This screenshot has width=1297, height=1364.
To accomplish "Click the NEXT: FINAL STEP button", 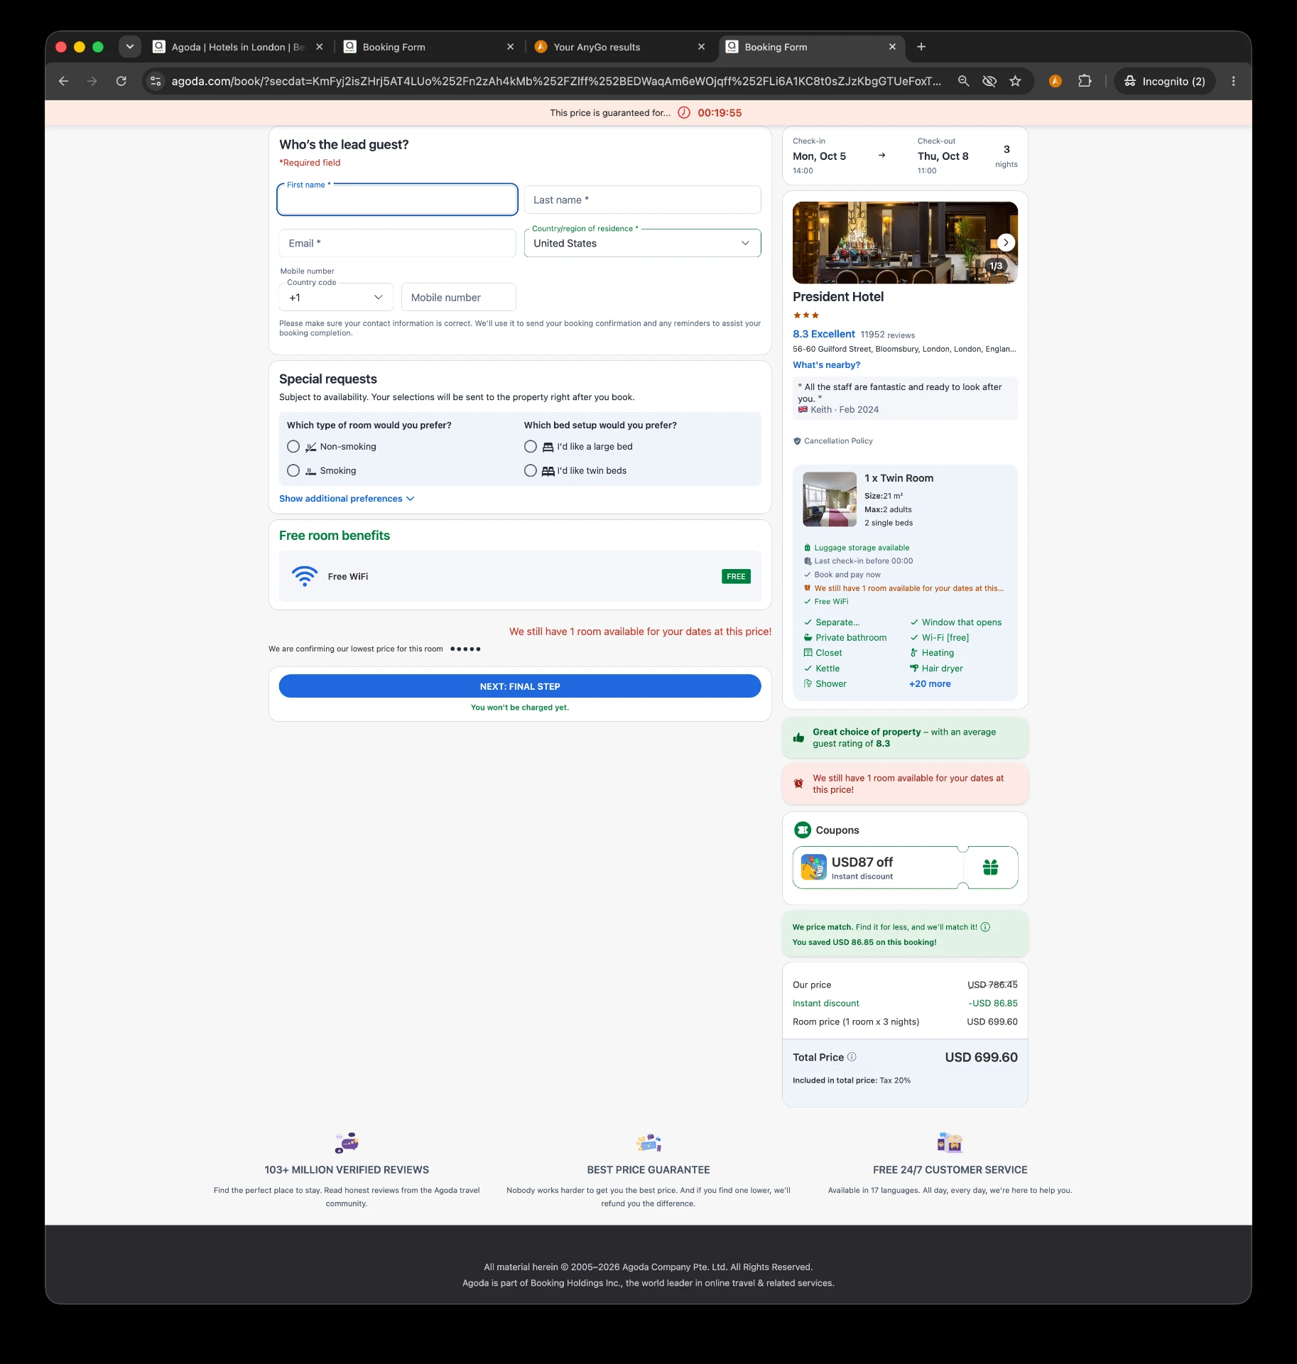I will [x=520, y=686].
